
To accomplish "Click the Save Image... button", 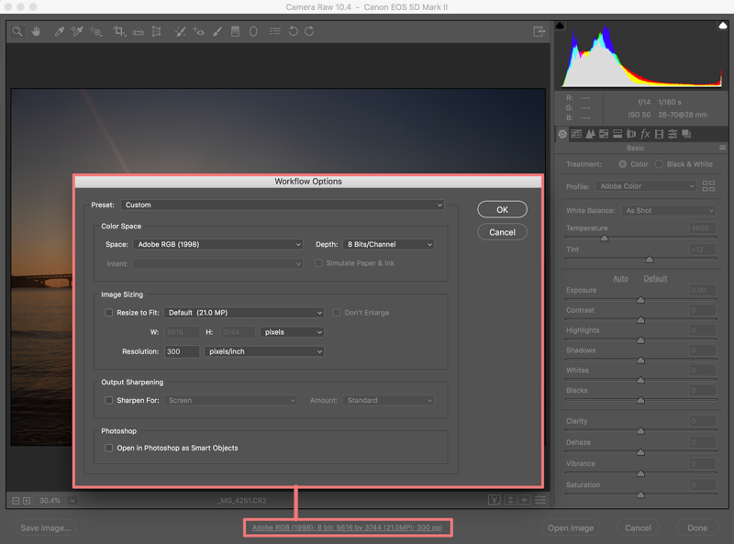I will point(46,528).
